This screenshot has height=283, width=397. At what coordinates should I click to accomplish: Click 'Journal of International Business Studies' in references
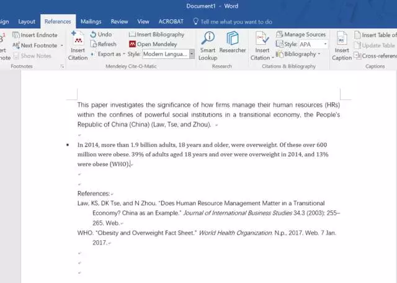[x=238, y=213]
